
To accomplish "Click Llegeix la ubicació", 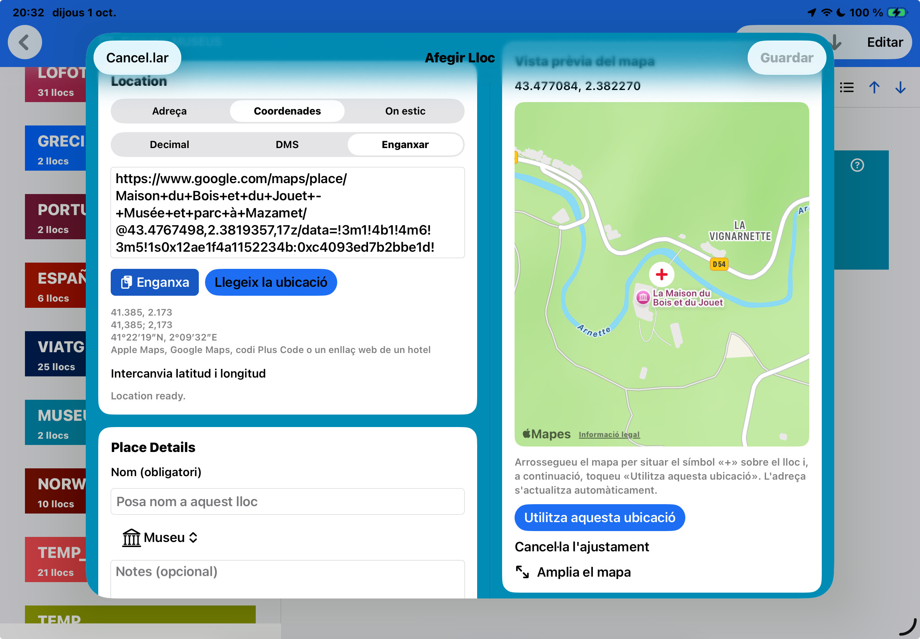I will click(x=271, y=282).
